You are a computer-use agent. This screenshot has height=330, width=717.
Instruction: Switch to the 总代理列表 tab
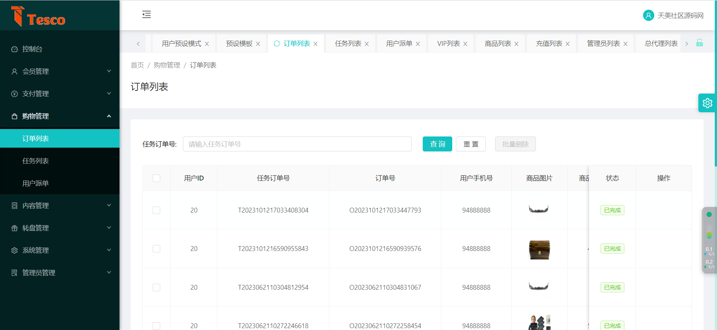click(661, 44)
